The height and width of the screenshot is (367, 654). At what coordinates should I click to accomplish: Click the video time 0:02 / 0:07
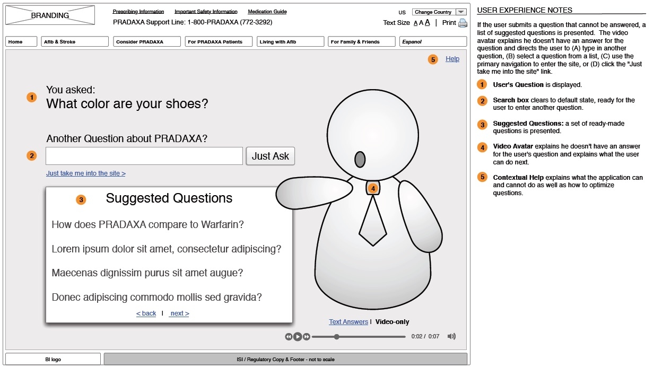[x=425, y=337]
